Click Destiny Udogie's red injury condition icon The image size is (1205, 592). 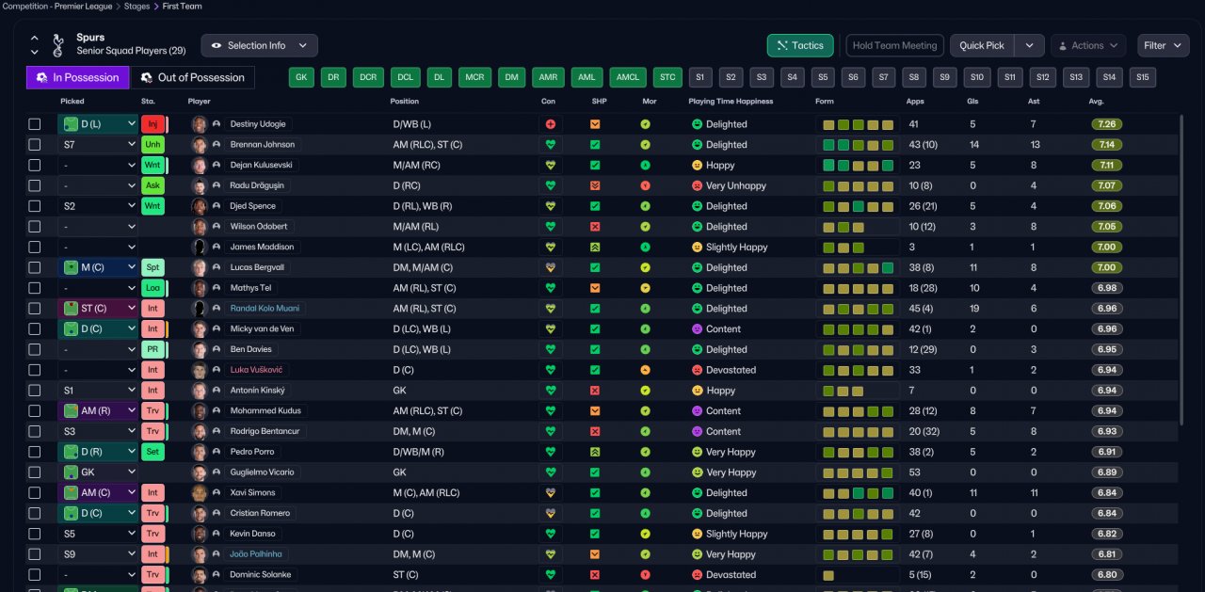point(551,124)
